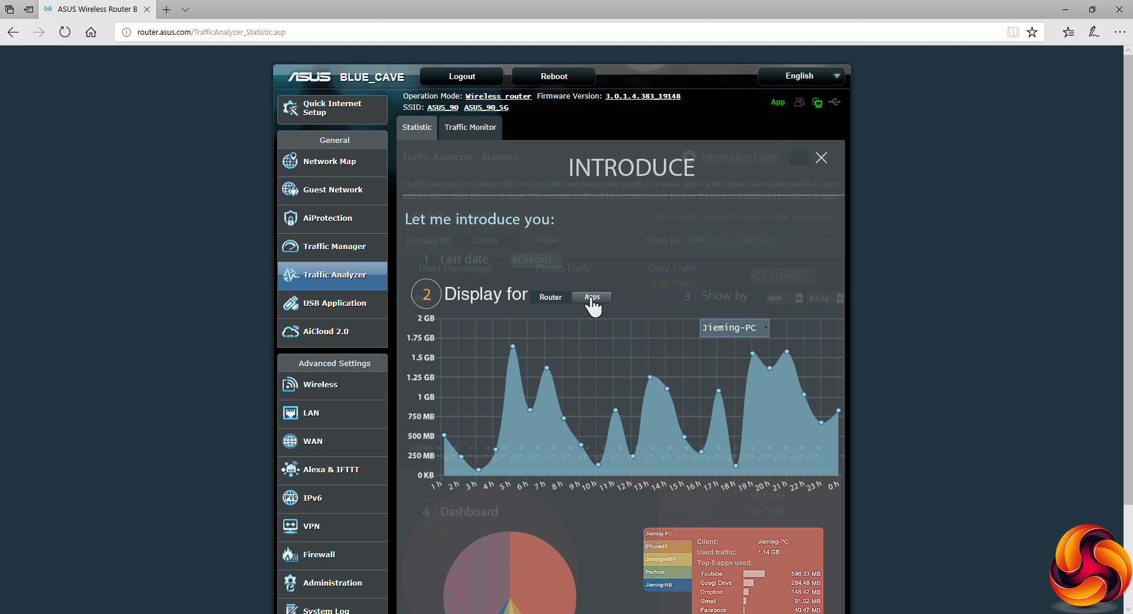Open the Jieming-PC client dropdown
The height and width of the screenshot is (614, 1133).
[x=735, y=328]
